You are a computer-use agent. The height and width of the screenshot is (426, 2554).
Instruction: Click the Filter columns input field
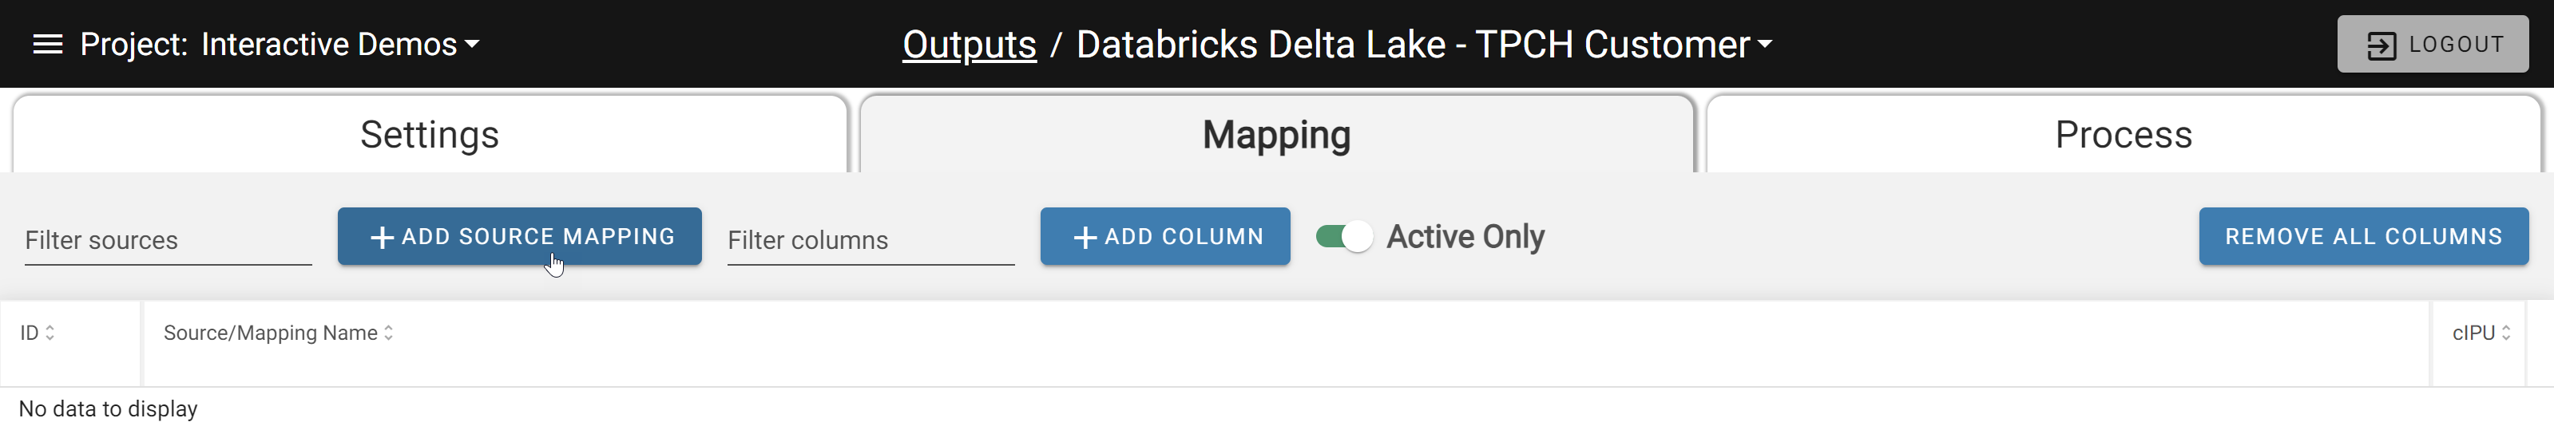pos(871,240)
